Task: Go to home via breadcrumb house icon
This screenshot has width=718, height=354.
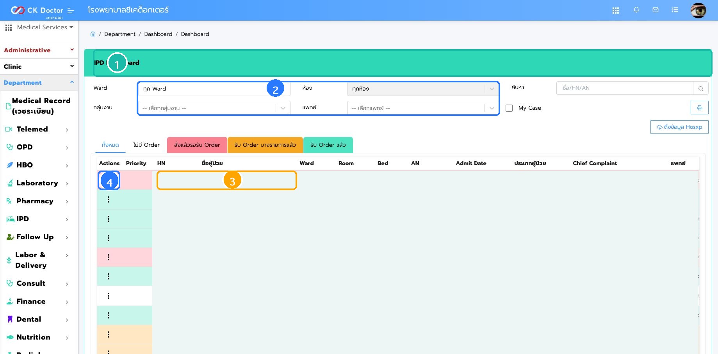Action: (x=93, y=34)
